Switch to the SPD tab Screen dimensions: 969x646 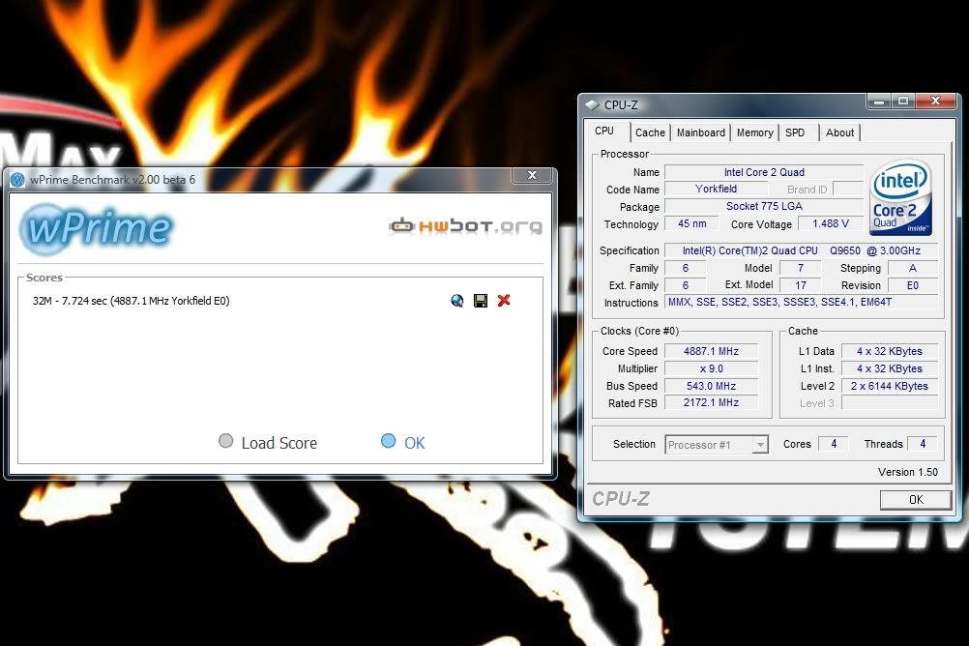pos(795,132)
